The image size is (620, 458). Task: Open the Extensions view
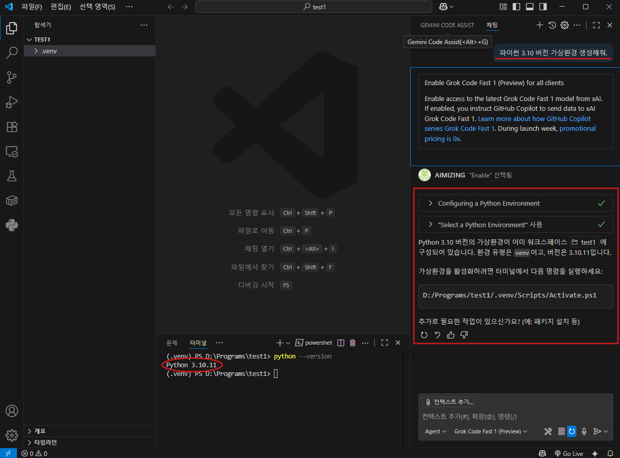point(12,127)
